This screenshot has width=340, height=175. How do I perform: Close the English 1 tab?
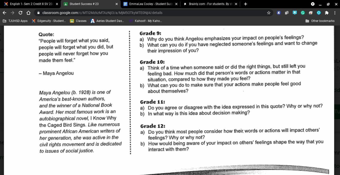click(x=57, y=4)
